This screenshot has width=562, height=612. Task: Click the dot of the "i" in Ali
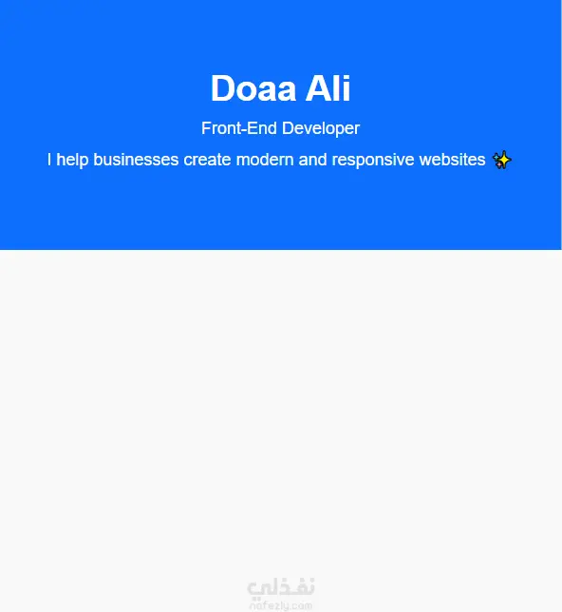(346, 78)
